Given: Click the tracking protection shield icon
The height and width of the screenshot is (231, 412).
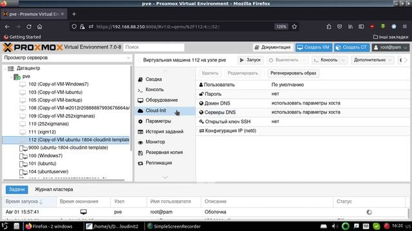Looking at the screenshot, I should coord(74,27).
